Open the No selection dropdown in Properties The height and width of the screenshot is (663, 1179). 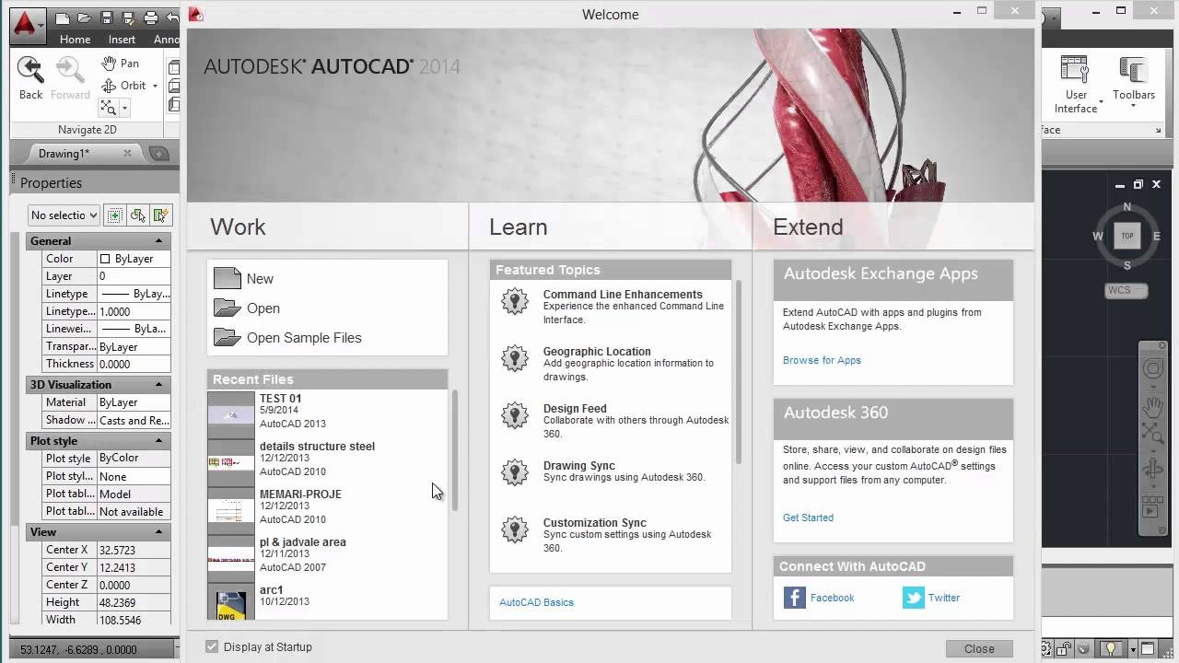point(64,215)
